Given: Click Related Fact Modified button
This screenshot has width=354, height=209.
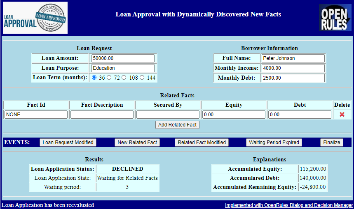Looking at the screenshot, I should click(202, 142).
